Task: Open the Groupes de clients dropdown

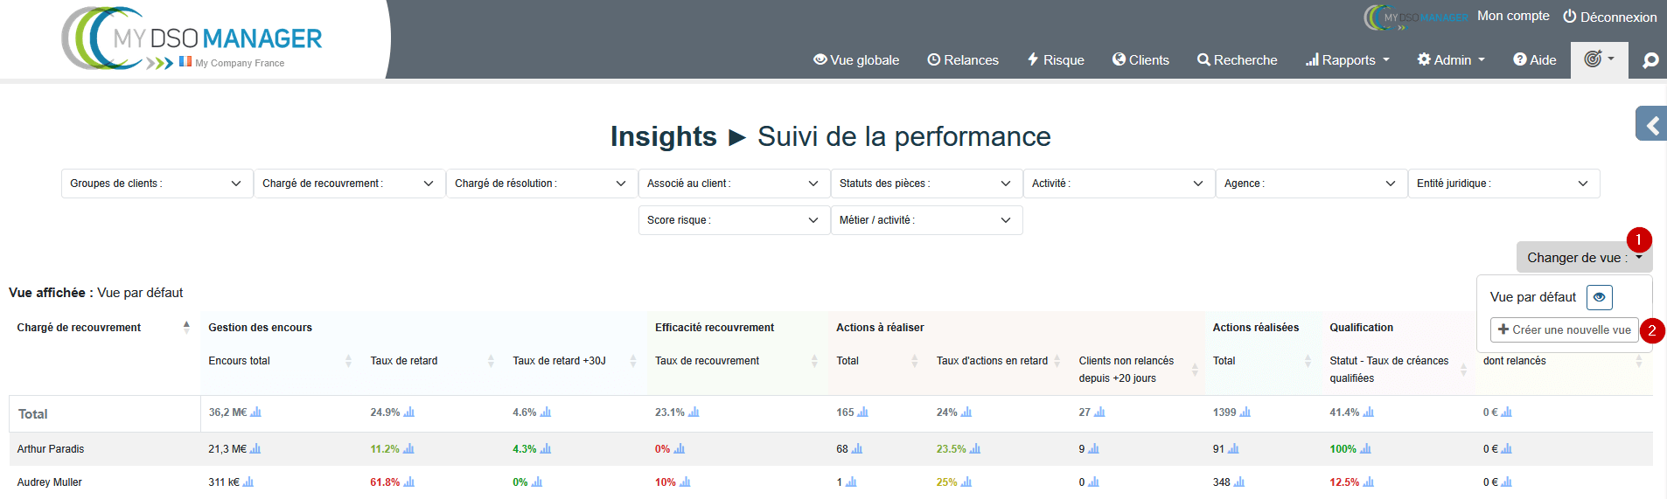Action: (157, 184)
